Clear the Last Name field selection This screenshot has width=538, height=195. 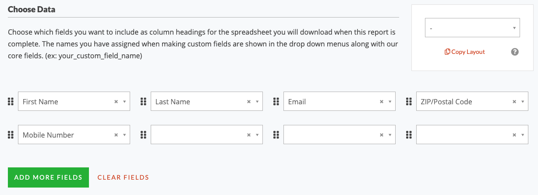tap(249, 102)
